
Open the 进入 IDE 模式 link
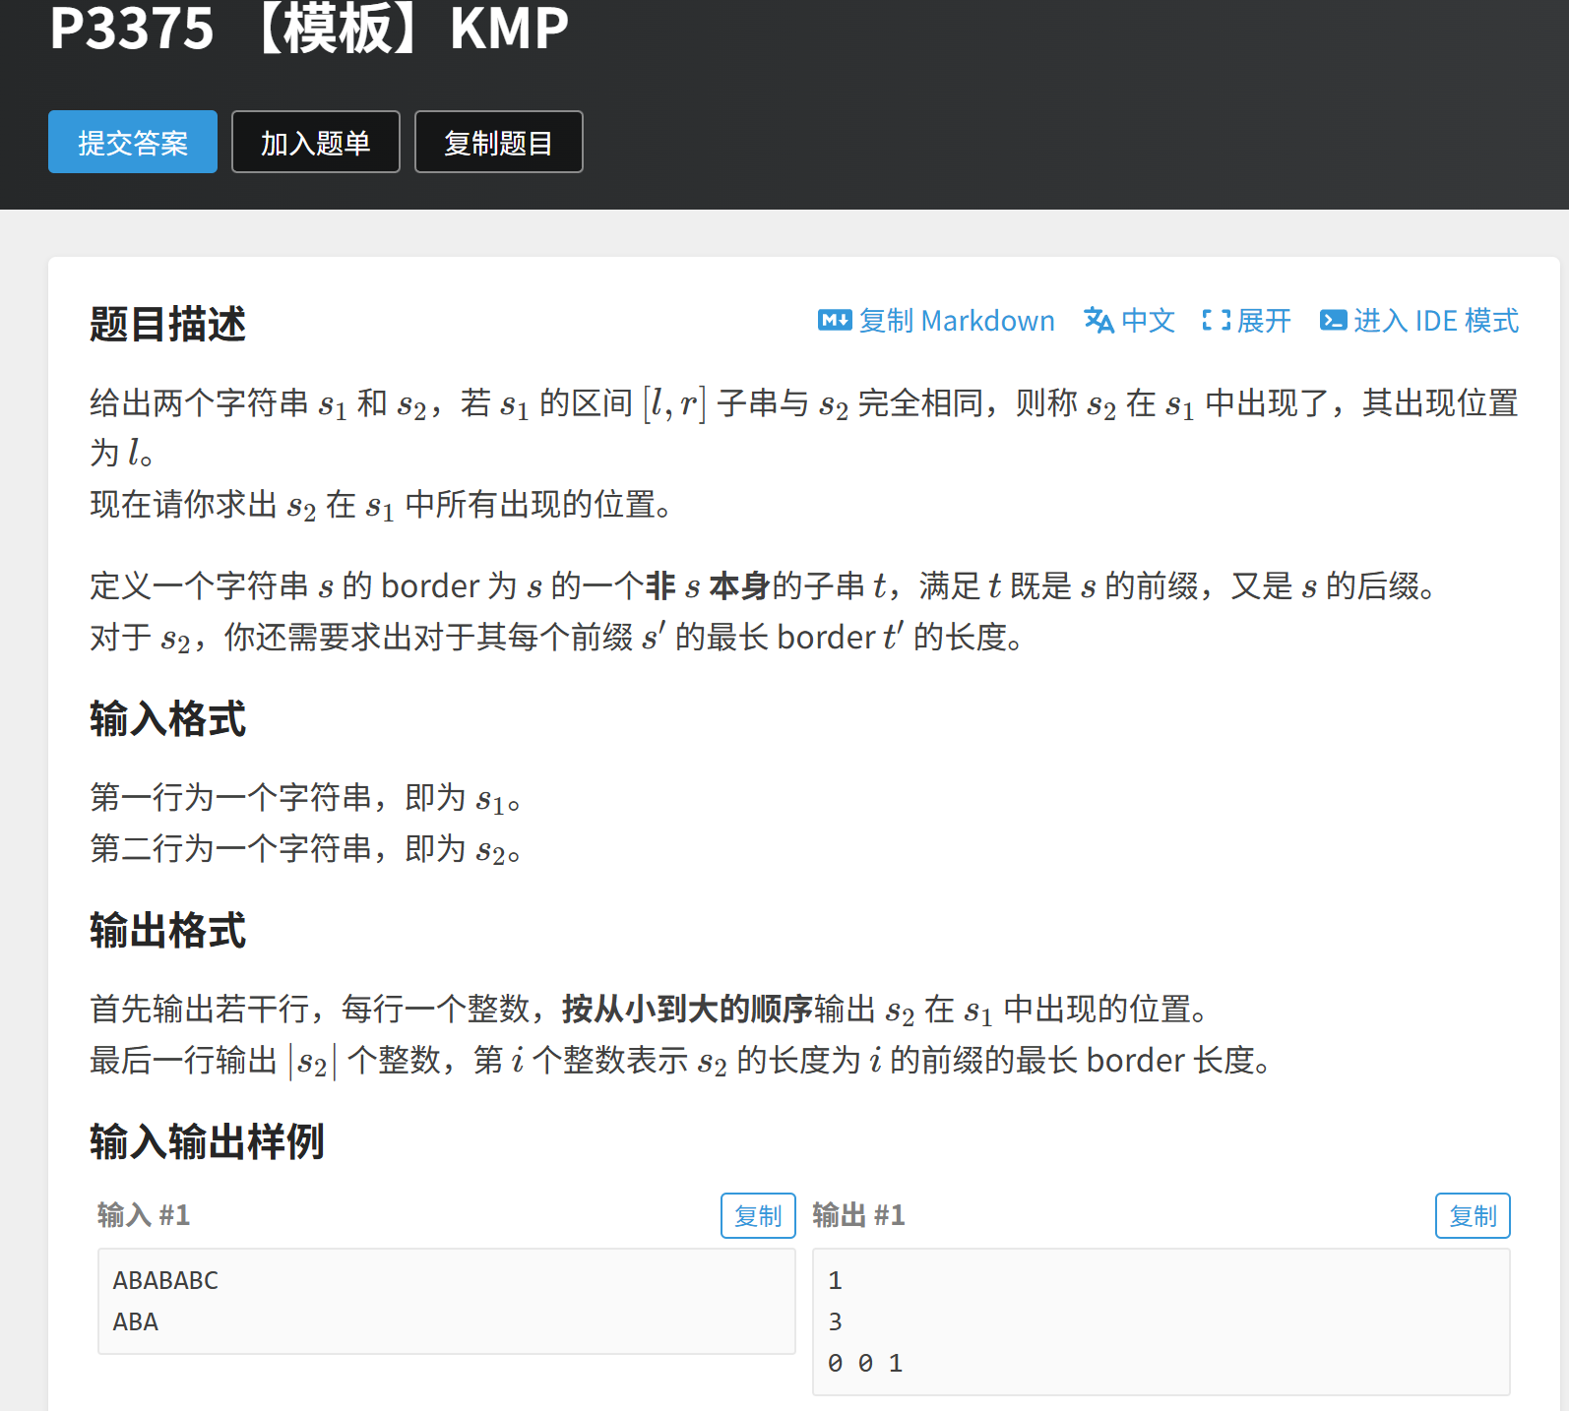[x=1436, y=321]
